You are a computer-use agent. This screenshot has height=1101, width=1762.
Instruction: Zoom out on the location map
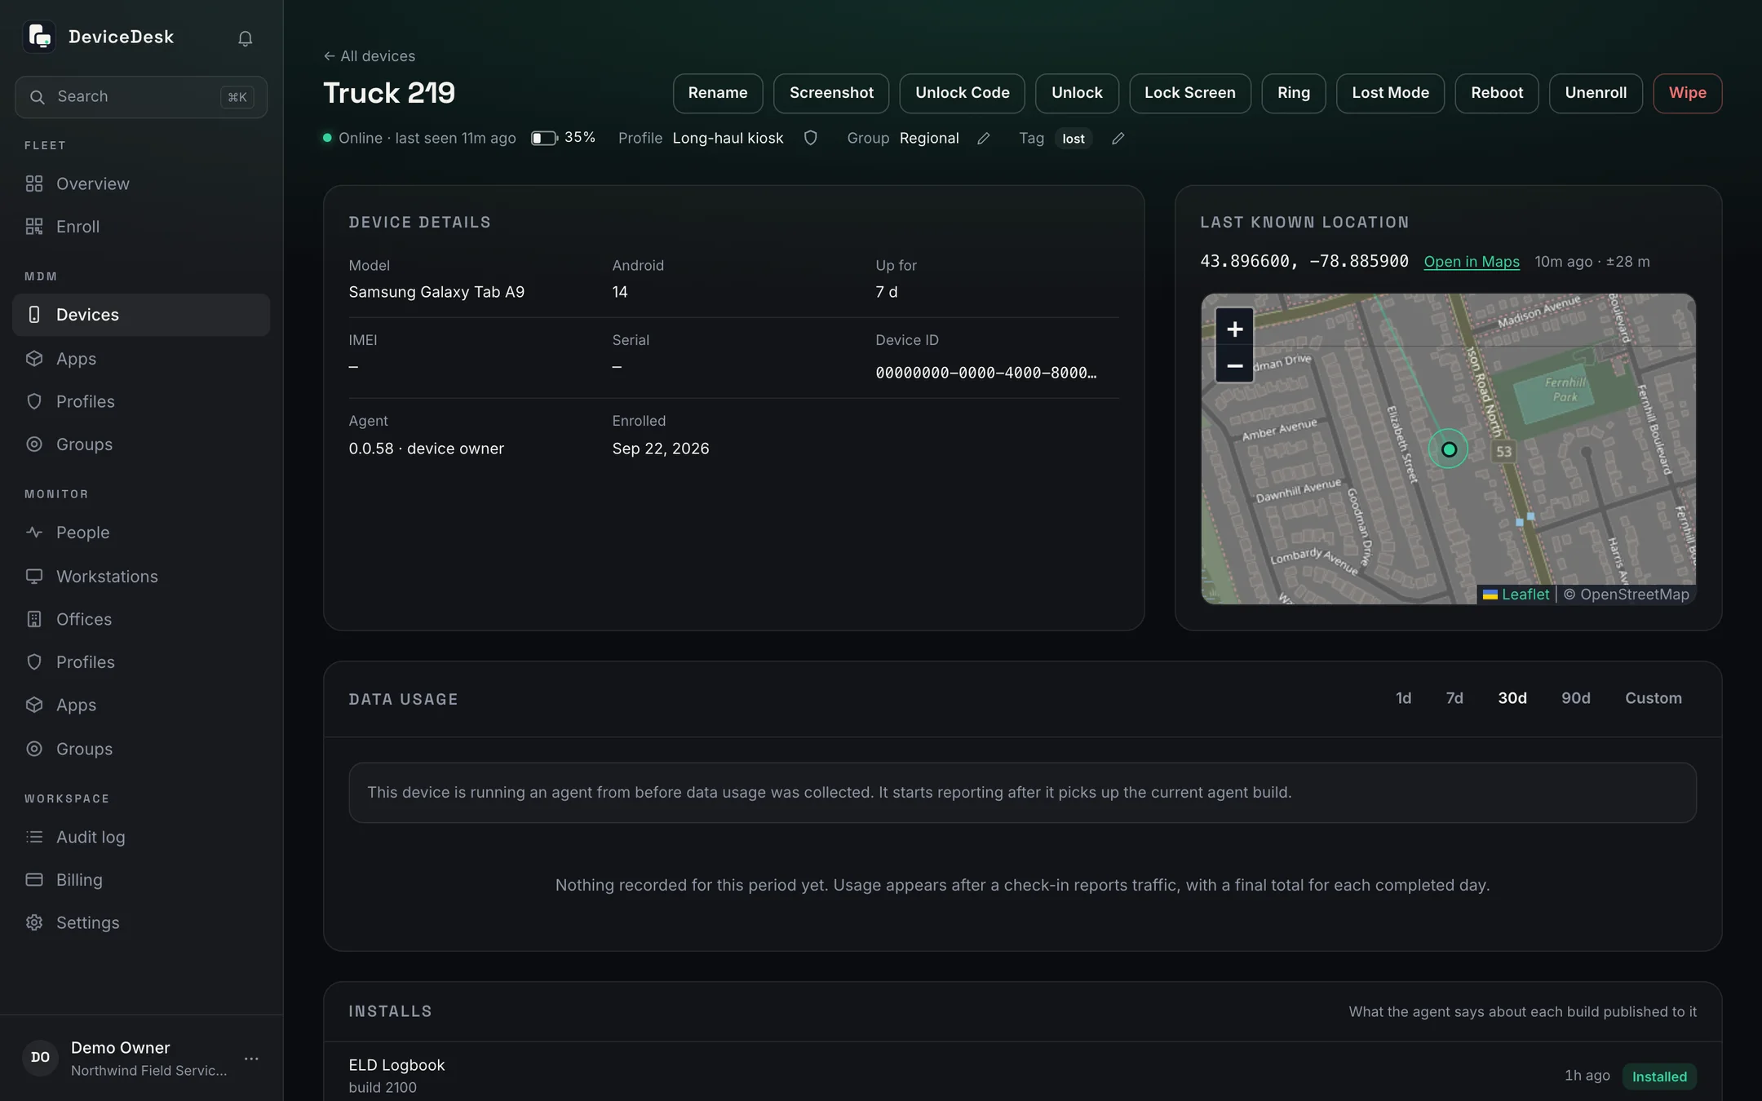[1234, 366]
